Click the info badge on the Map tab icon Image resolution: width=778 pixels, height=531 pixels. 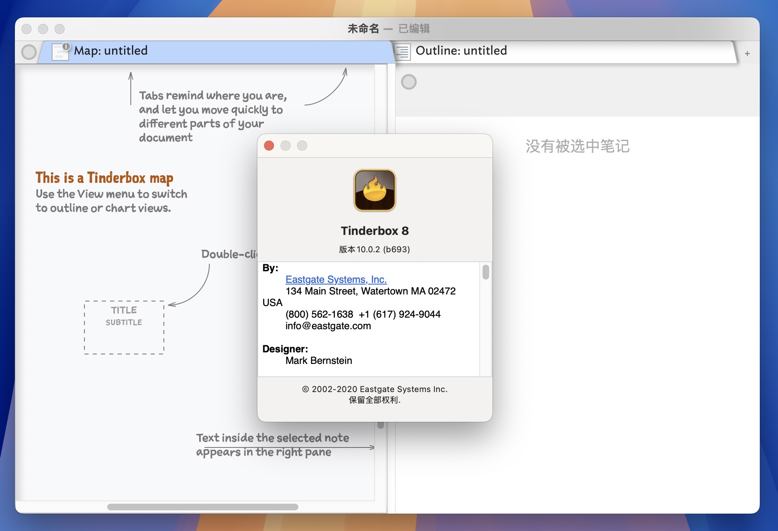pyautogui.click(x=66, y=46)
